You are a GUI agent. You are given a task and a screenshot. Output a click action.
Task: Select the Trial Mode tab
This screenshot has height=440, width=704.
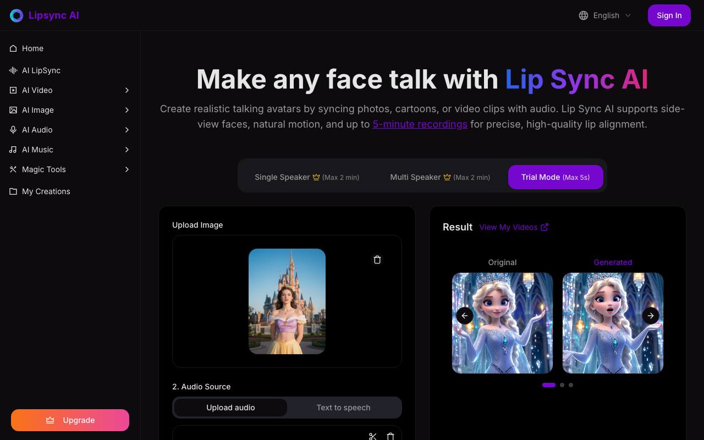(x=555, y=177)
